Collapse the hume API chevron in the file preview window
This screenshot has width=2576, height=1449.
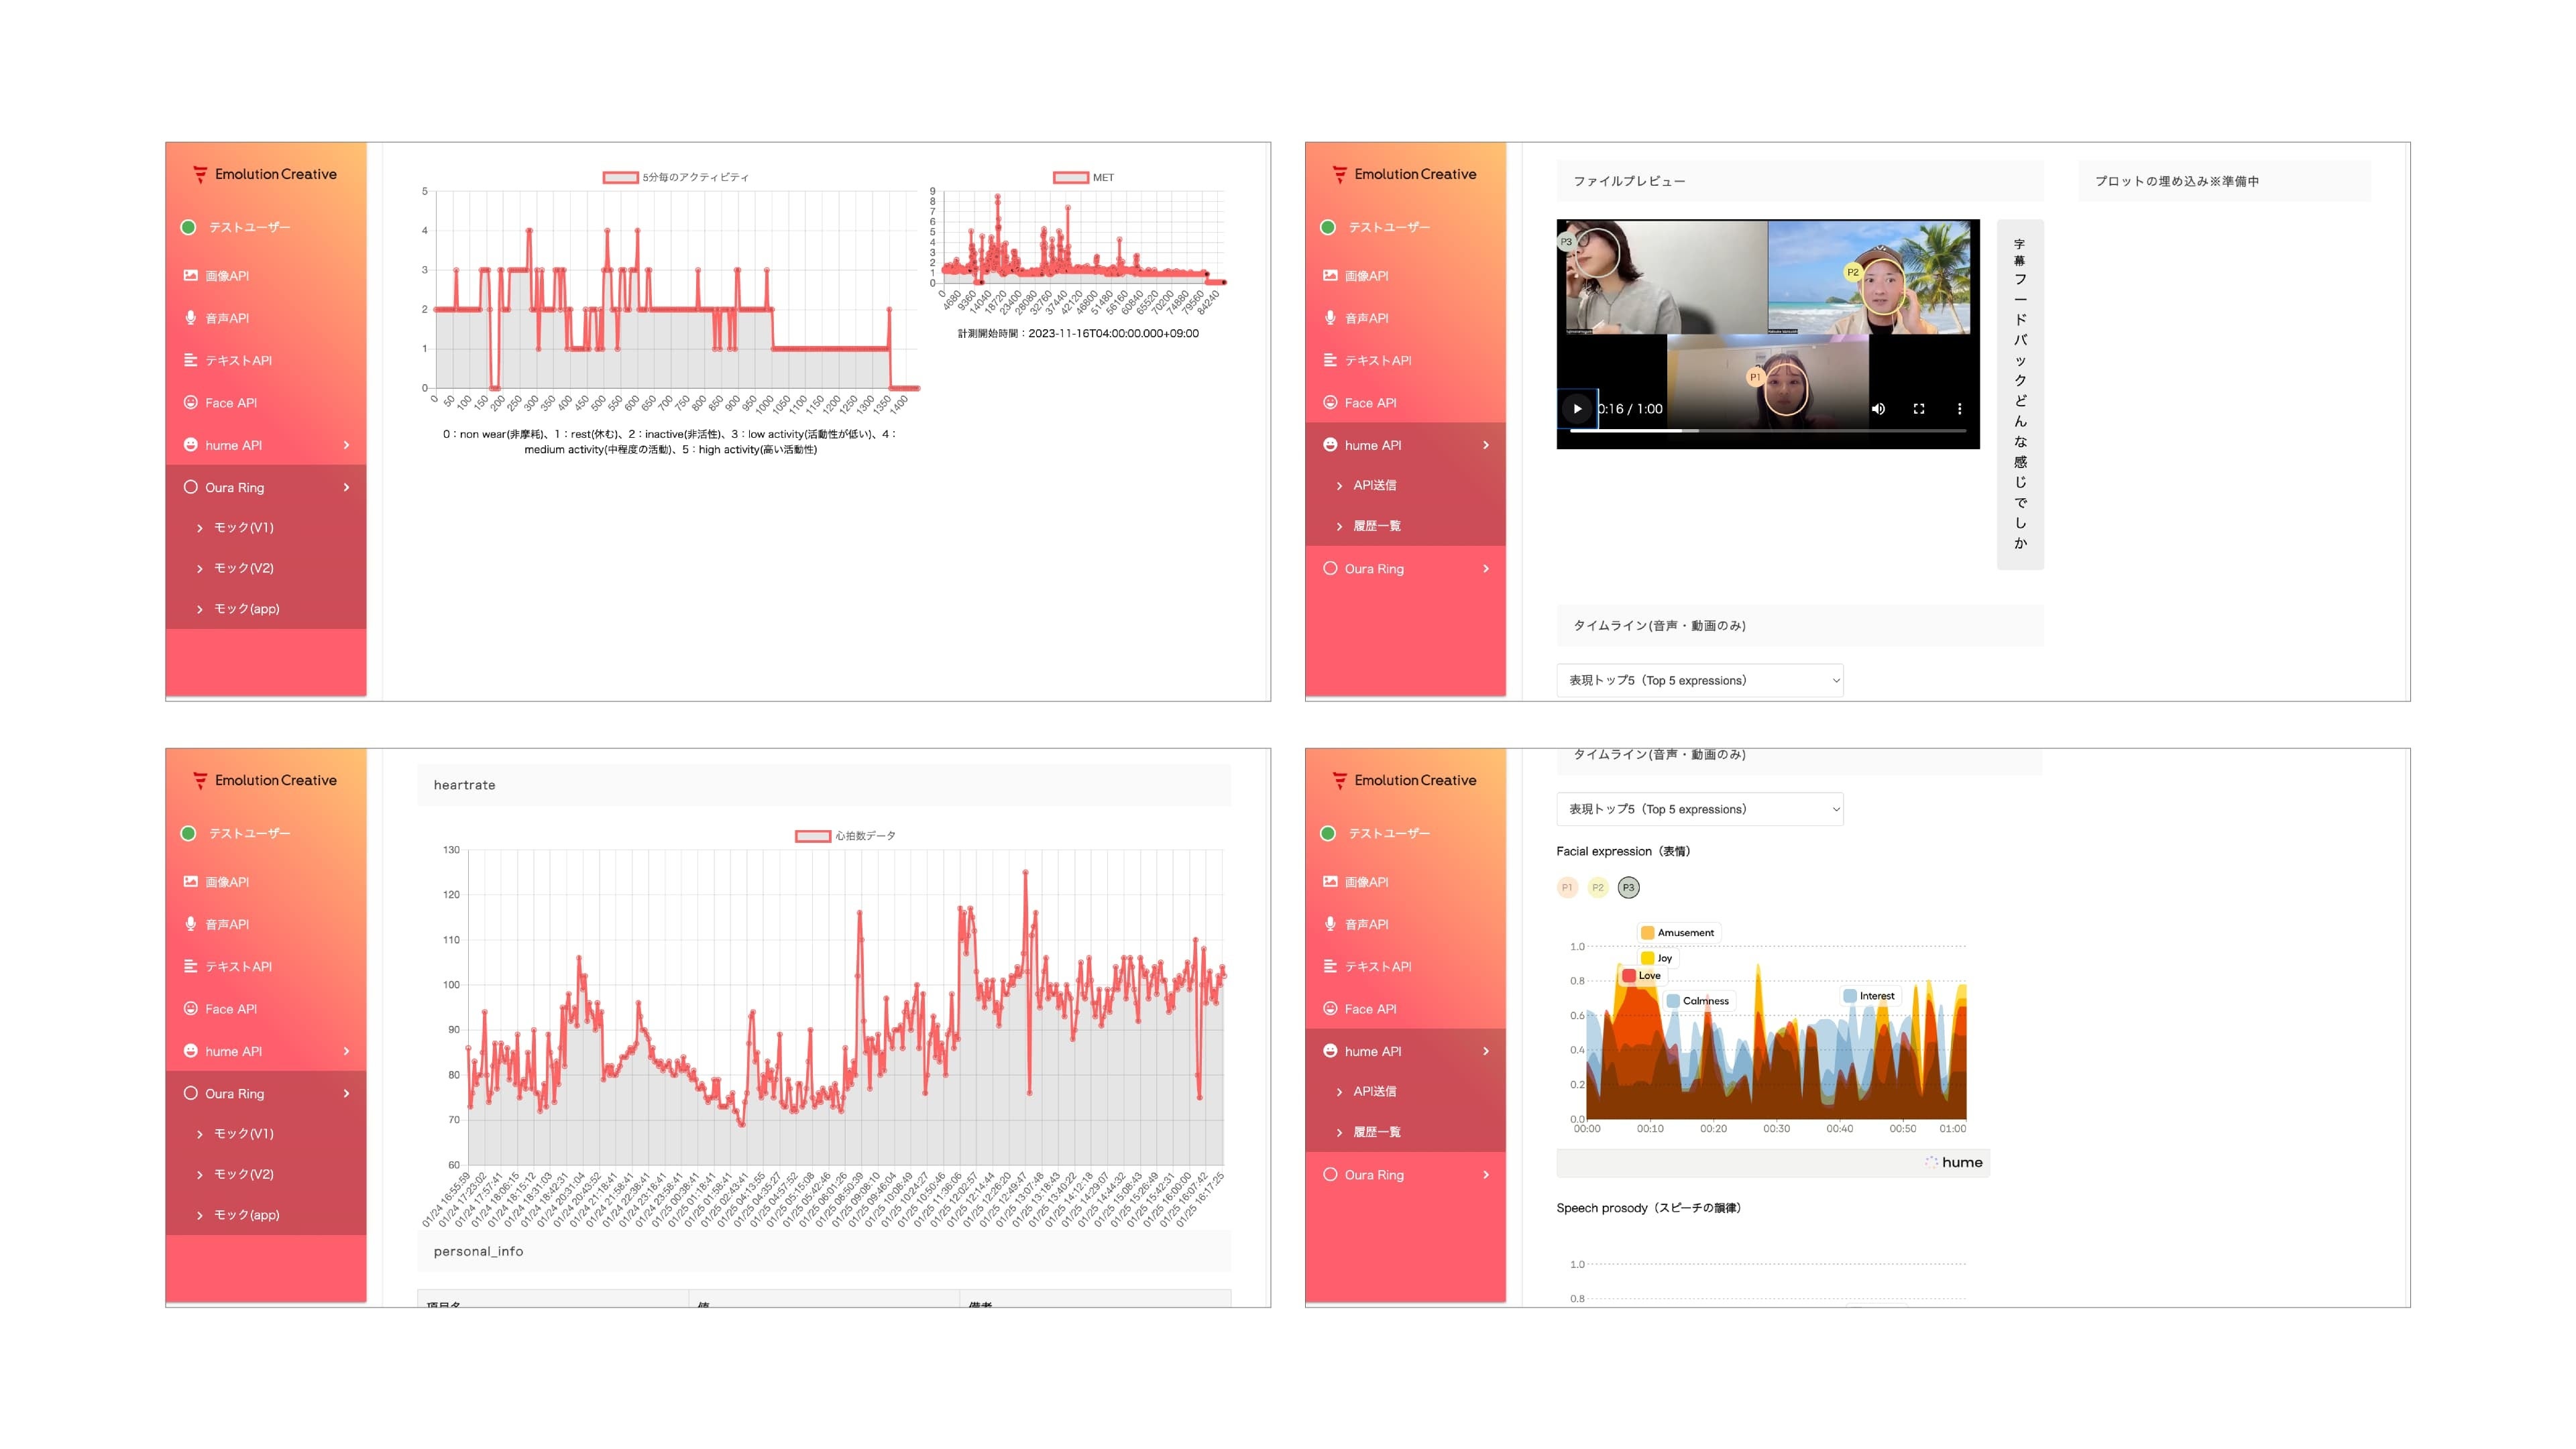point(1486,445)
